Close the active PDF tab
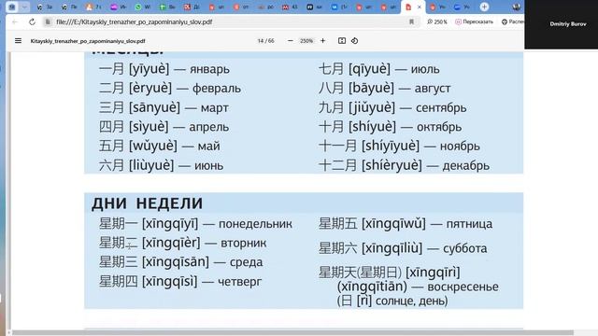The width and height of the screenshot is (598, 336). click(x=420, y=7)
